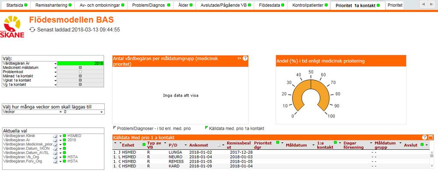Image resolution: width=438 pixels, height=172 pixels.
Task: Expand Problemkod dropdown arrow
Action: click(x=55, y=72)
